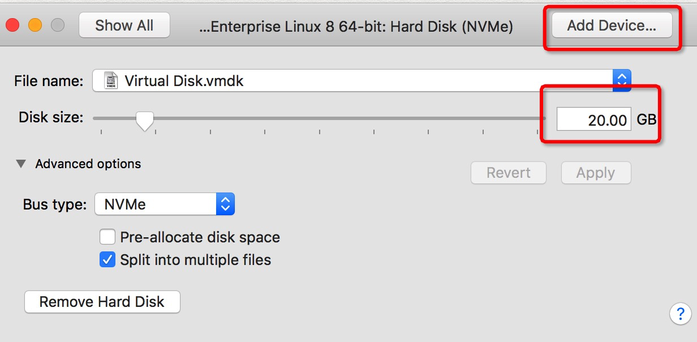Enable Pre-allocate disk space checkbox
The width and height of the screenshot is (697, 342).
click(107, 237)
